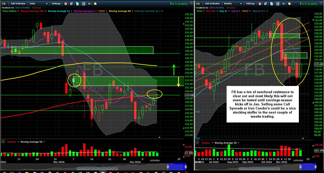Click the purple book icon on Weekly chart
The height and width of the screenshot is (173, 324).
[x=266, y=4]
